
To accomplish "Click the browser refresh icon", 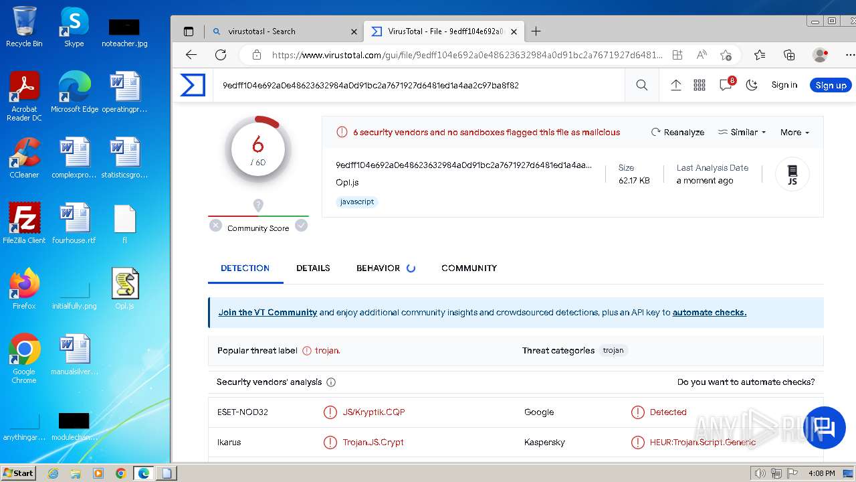I will (221, 55).
